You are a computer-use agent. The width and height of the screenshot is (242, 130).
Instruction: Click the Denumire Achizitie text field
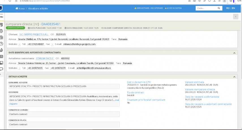coord(64,86)
